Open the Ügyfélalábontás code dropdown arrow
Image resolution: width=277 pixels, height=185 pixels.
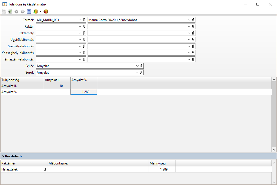click(x=80, y=40)
